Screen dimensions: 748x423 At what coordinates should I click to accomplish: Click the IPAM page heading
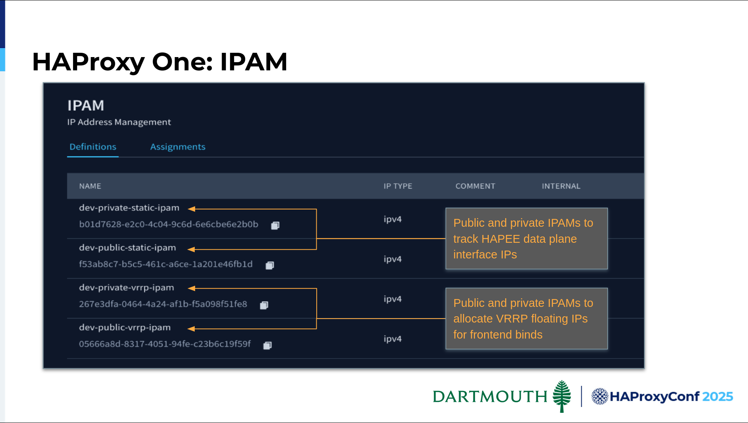pos(86,106)
